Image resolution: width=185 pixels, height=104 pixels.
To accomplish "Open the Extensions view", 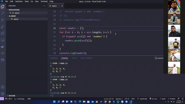I will coord(3,34).
